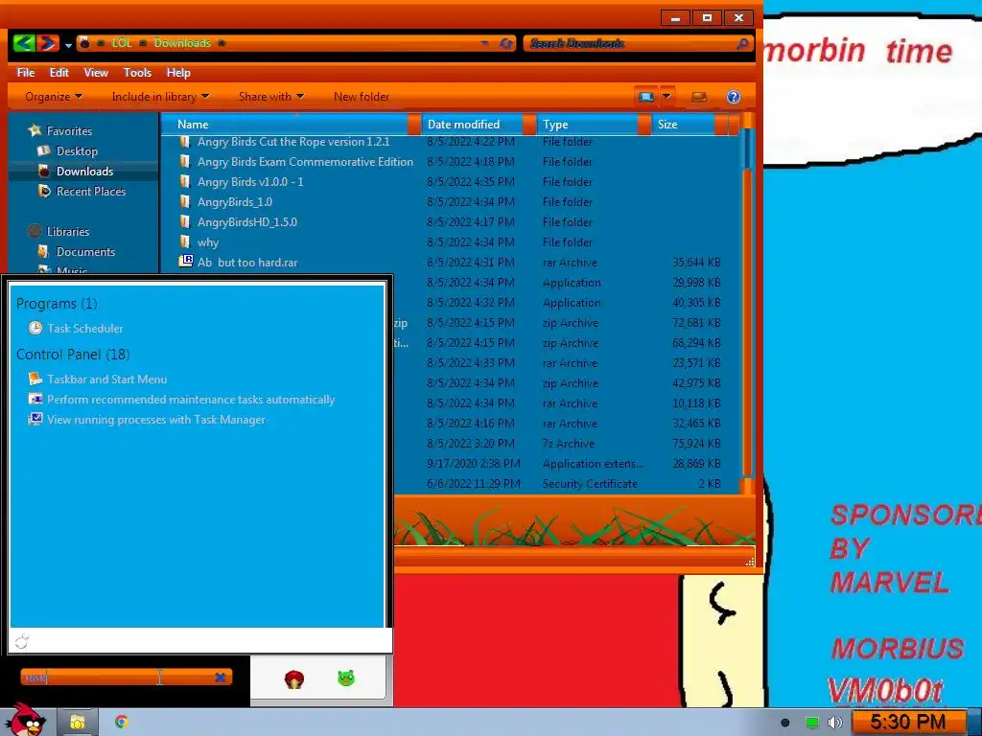
Task: Open the View menu
Action: point(96,73)
